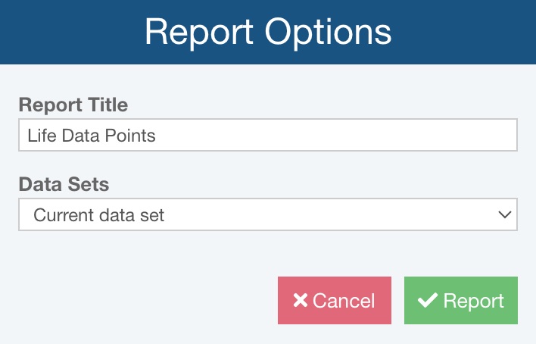Image resolution: width=536 pixels, height=344 pixels.
Task: Open the Data Sets dropdown
Action: (267, 214)
